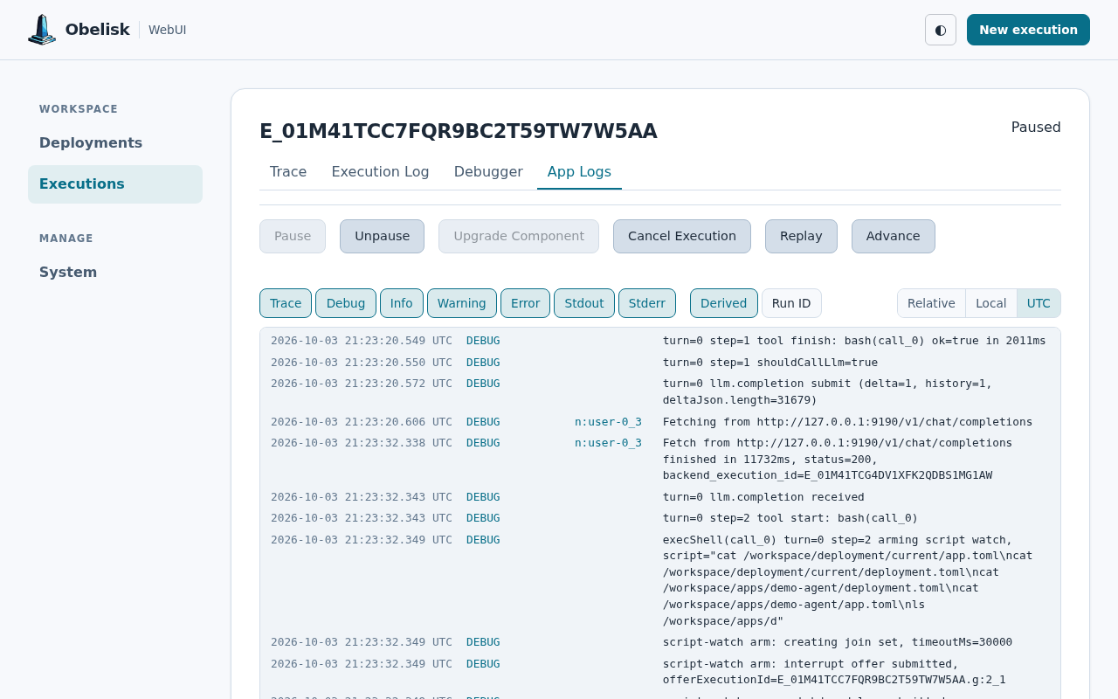This screenshot has height=699, width=1118.
Task: Click log line 'script-watch arm: creating join set'
Action: [x=838, y=642]
